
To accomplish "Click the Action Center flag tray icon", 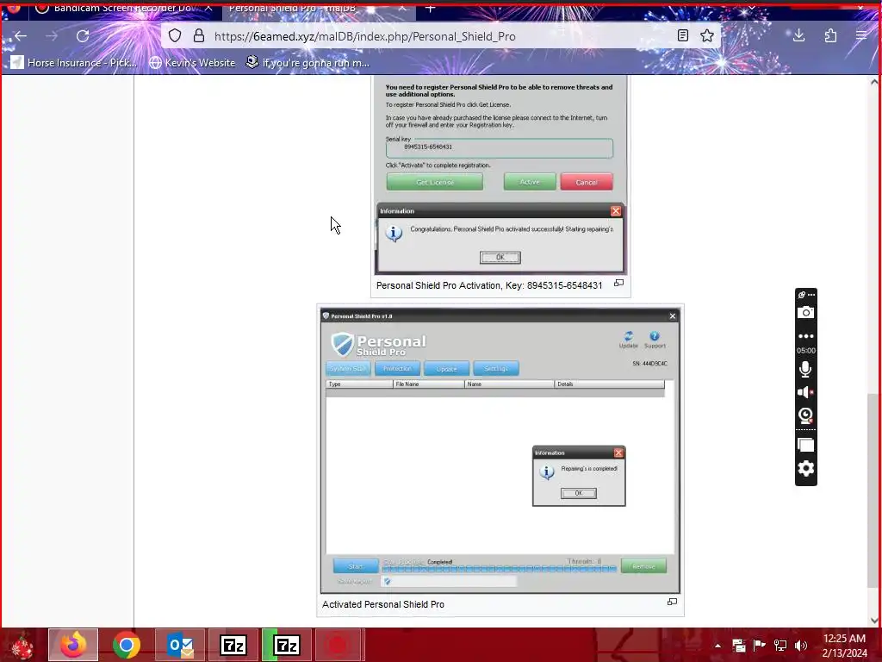I will (x=759, y=645).
